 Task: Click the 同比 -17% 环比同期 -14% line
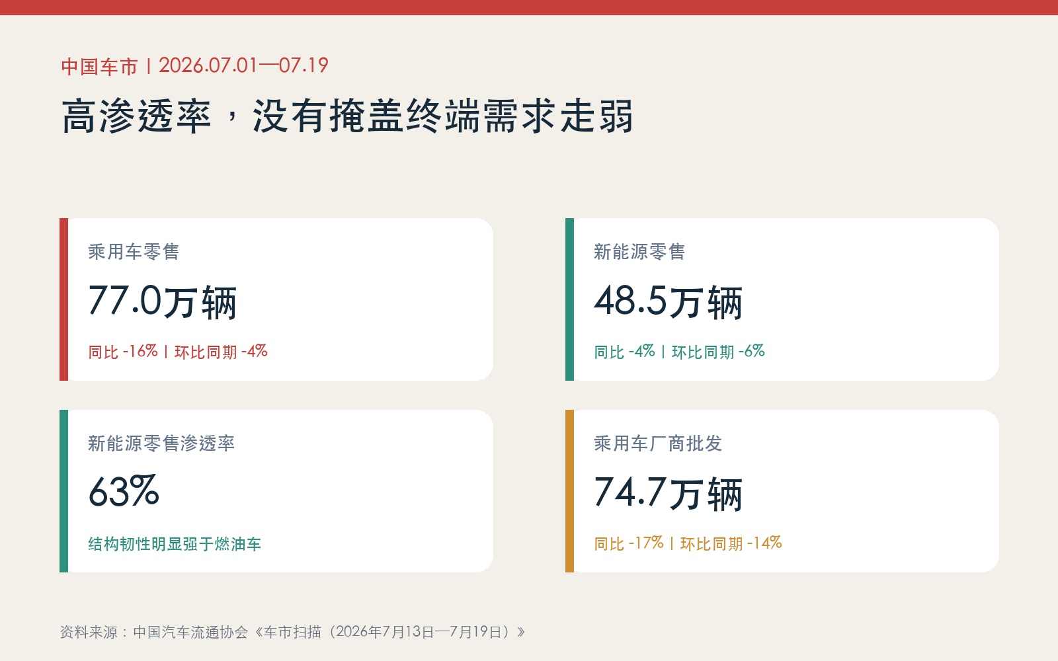[x=688, y=543]
